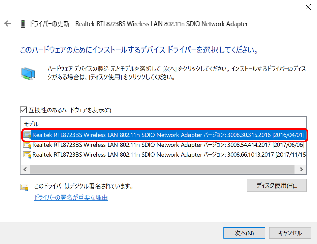317x244 pixels.
Task: Select driver version 3008.54.414.2017 [2017/06/06]
Action: tap(164, 145)
